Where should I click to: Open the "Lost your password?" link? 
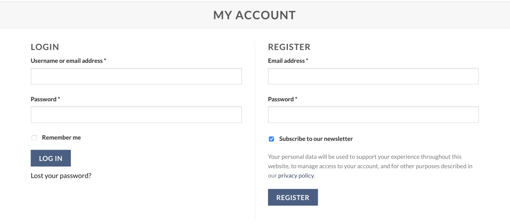click(61, 176)
